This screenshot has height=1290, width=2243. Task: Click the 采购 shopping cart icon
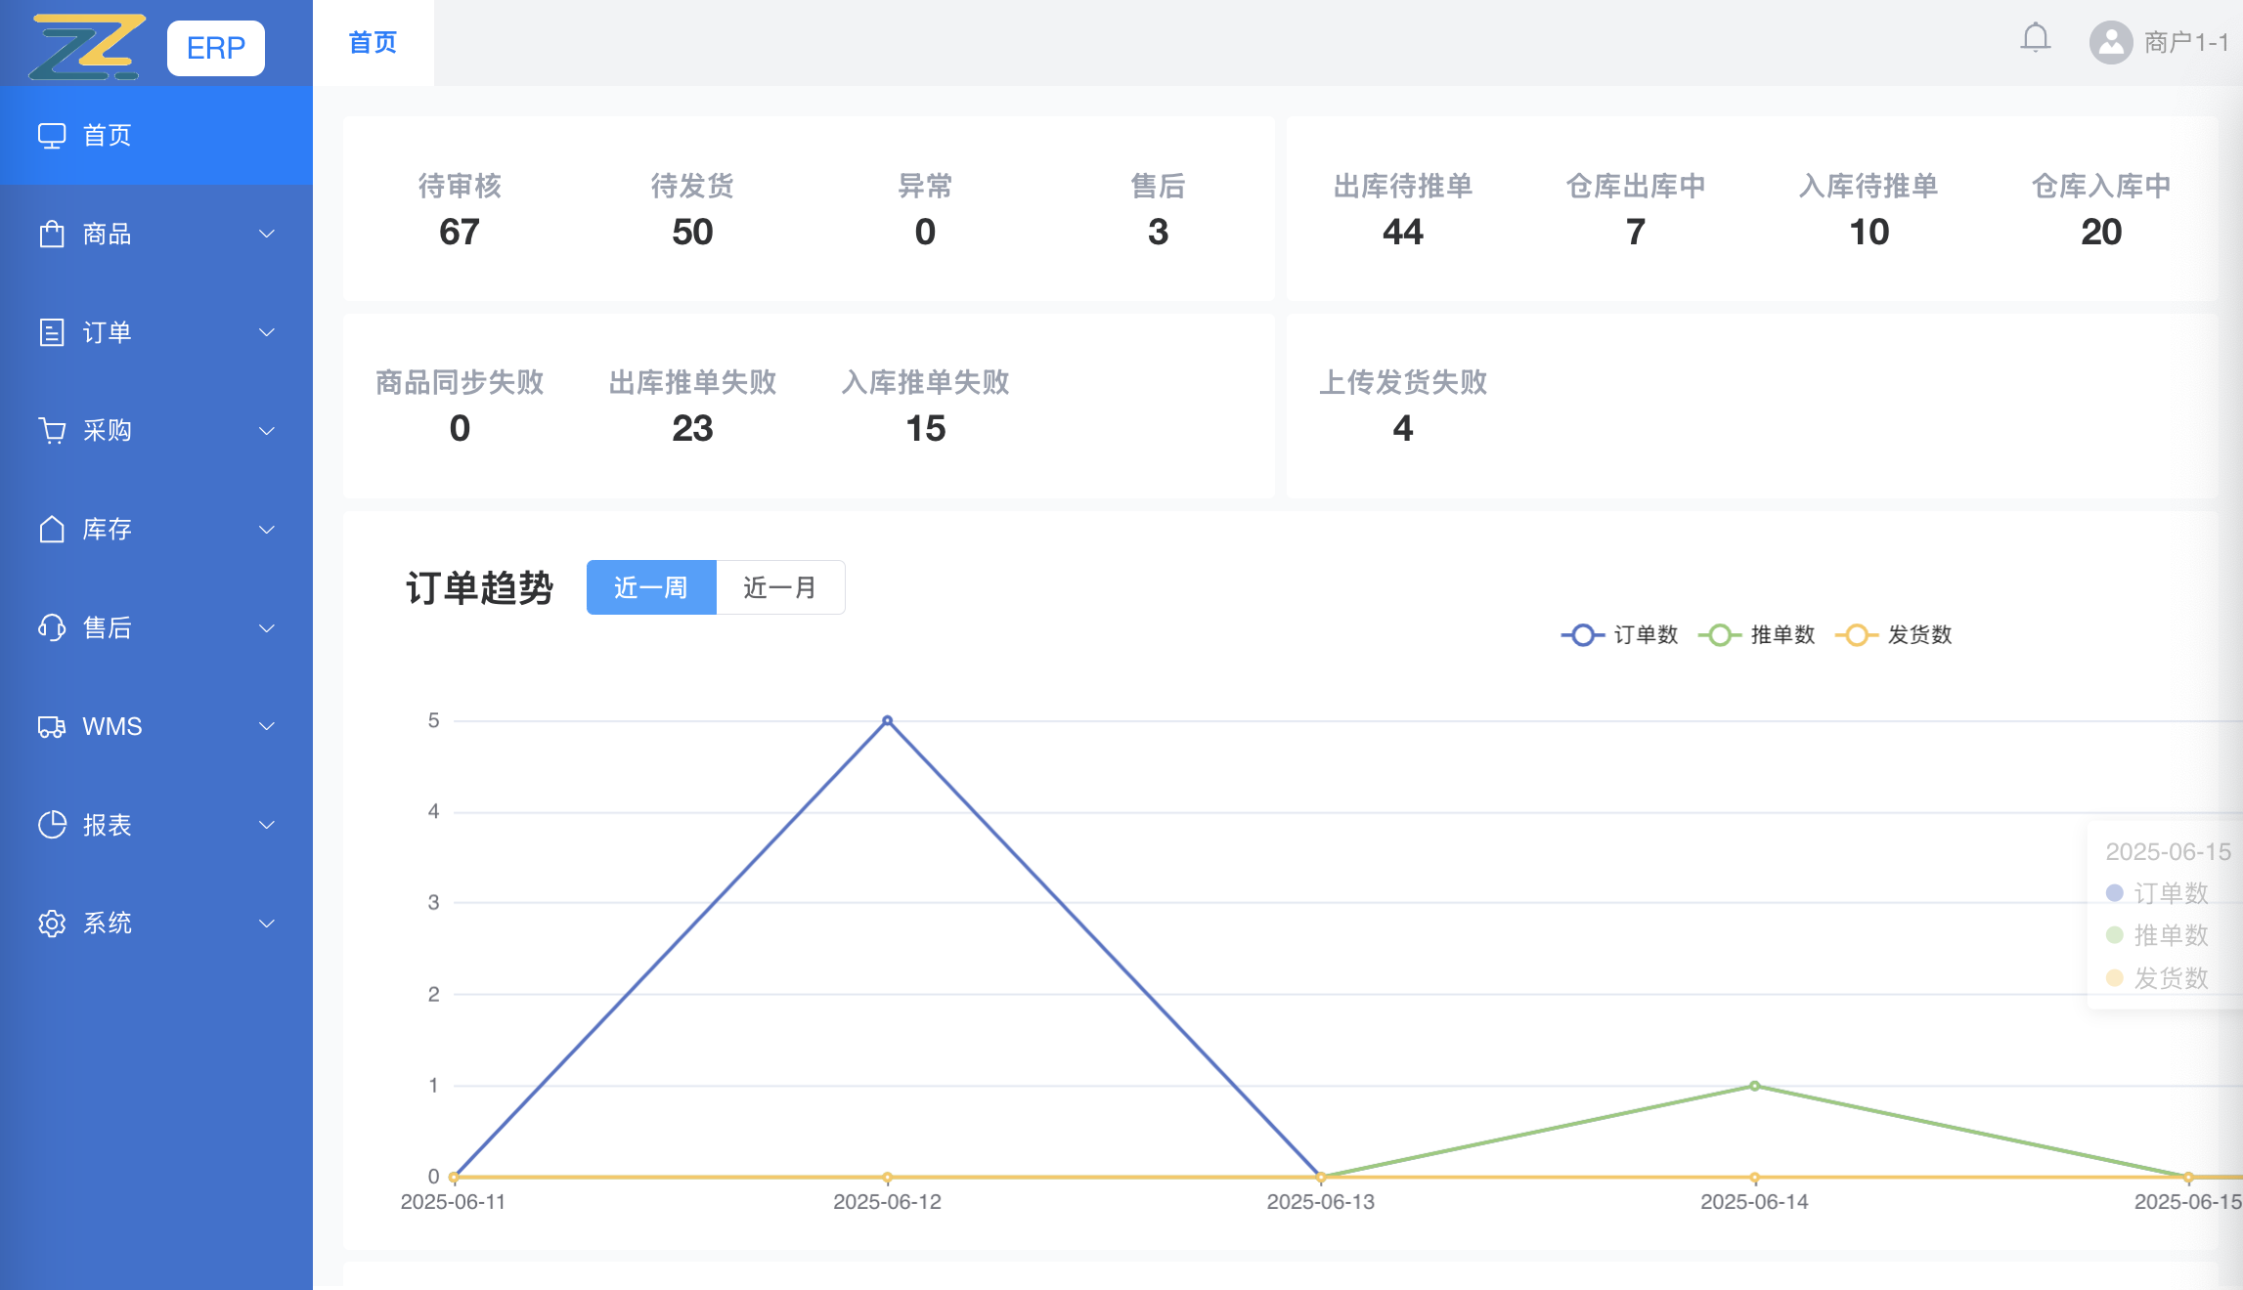(x=52, y=430)
